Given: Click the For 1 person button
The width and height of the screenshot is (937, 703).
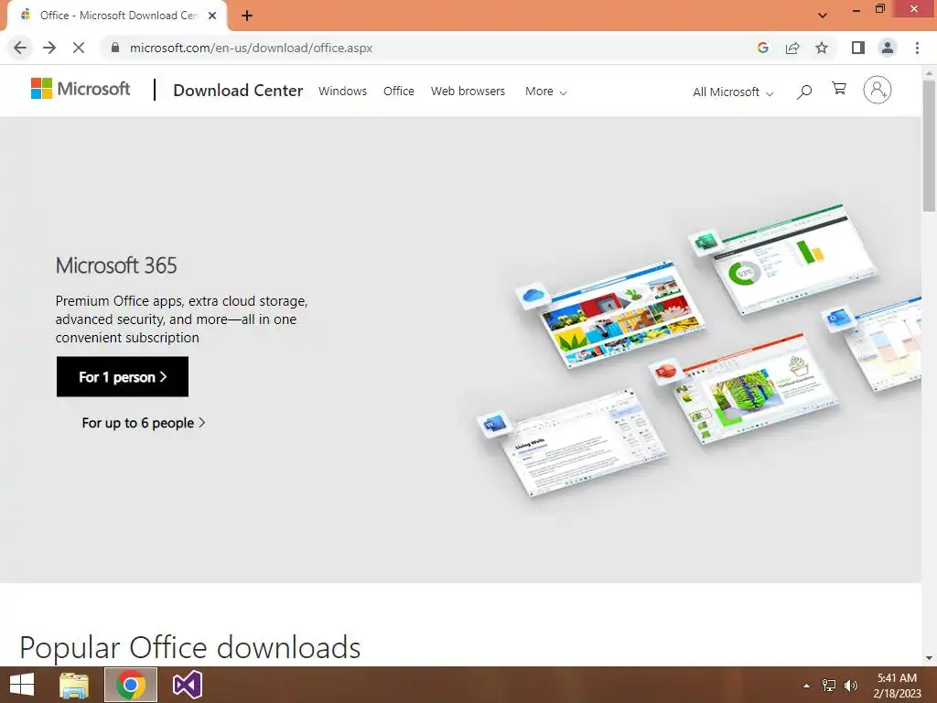Looking at the screenshot, I should pos(123,376).
